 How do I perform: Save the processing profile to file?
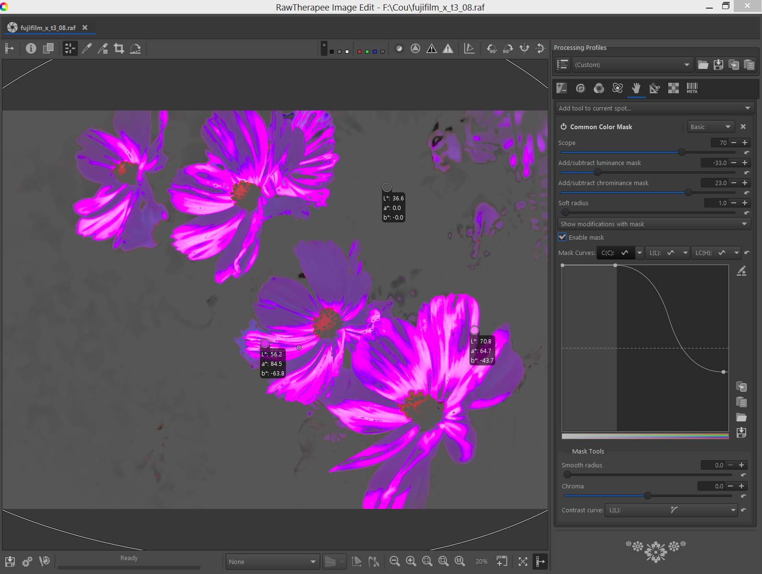[718, 65]
